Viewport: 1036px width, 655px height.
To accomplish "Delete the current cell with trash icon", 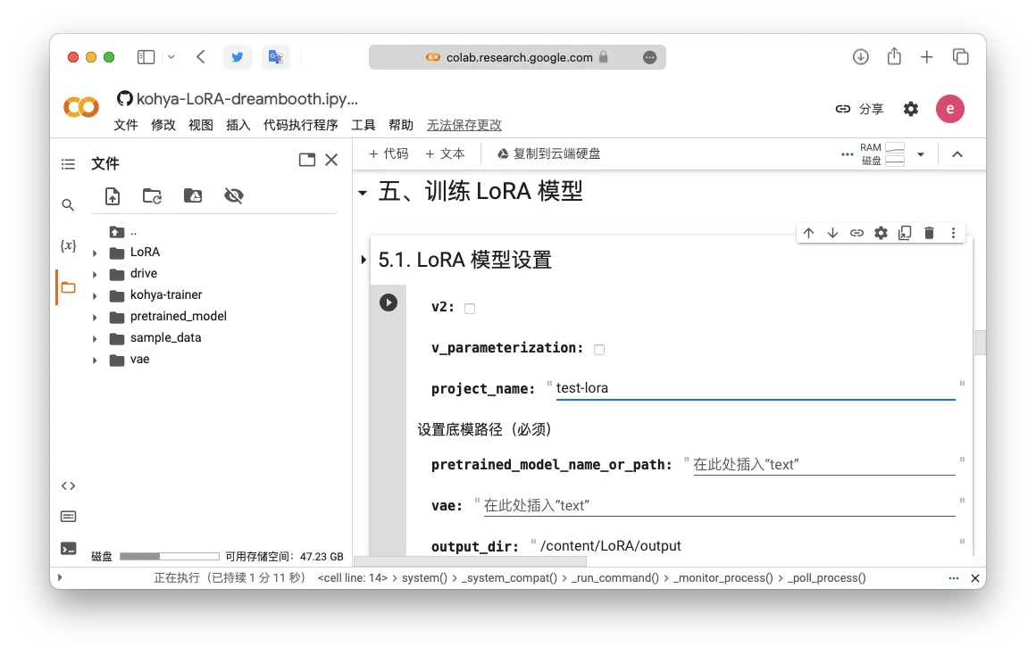I will [929, 233].
